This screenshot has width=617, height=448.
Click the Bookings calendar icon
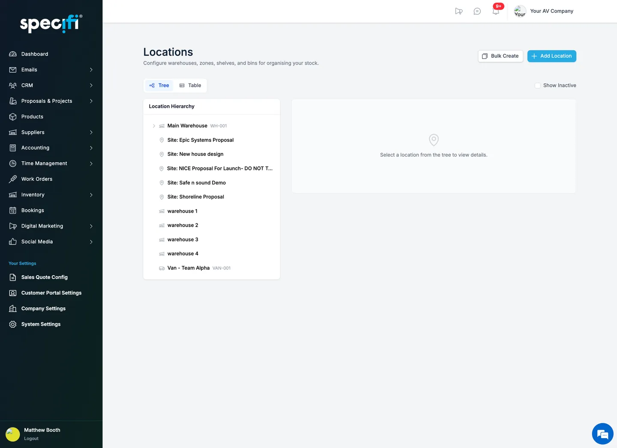click(13, 211)
